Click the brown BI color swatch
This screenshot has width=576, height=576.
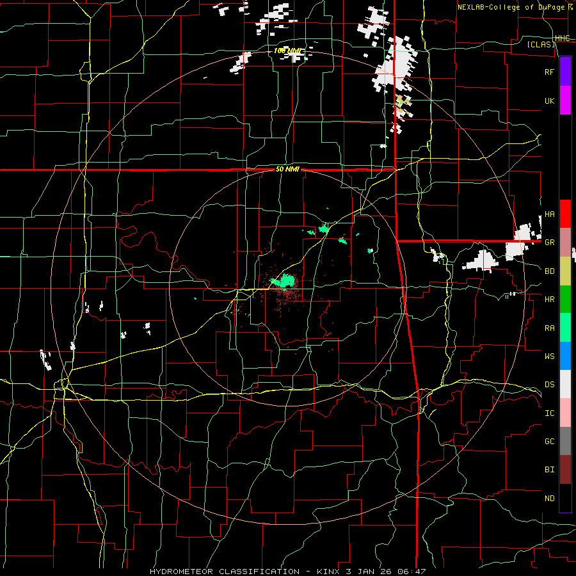[565, 470]
